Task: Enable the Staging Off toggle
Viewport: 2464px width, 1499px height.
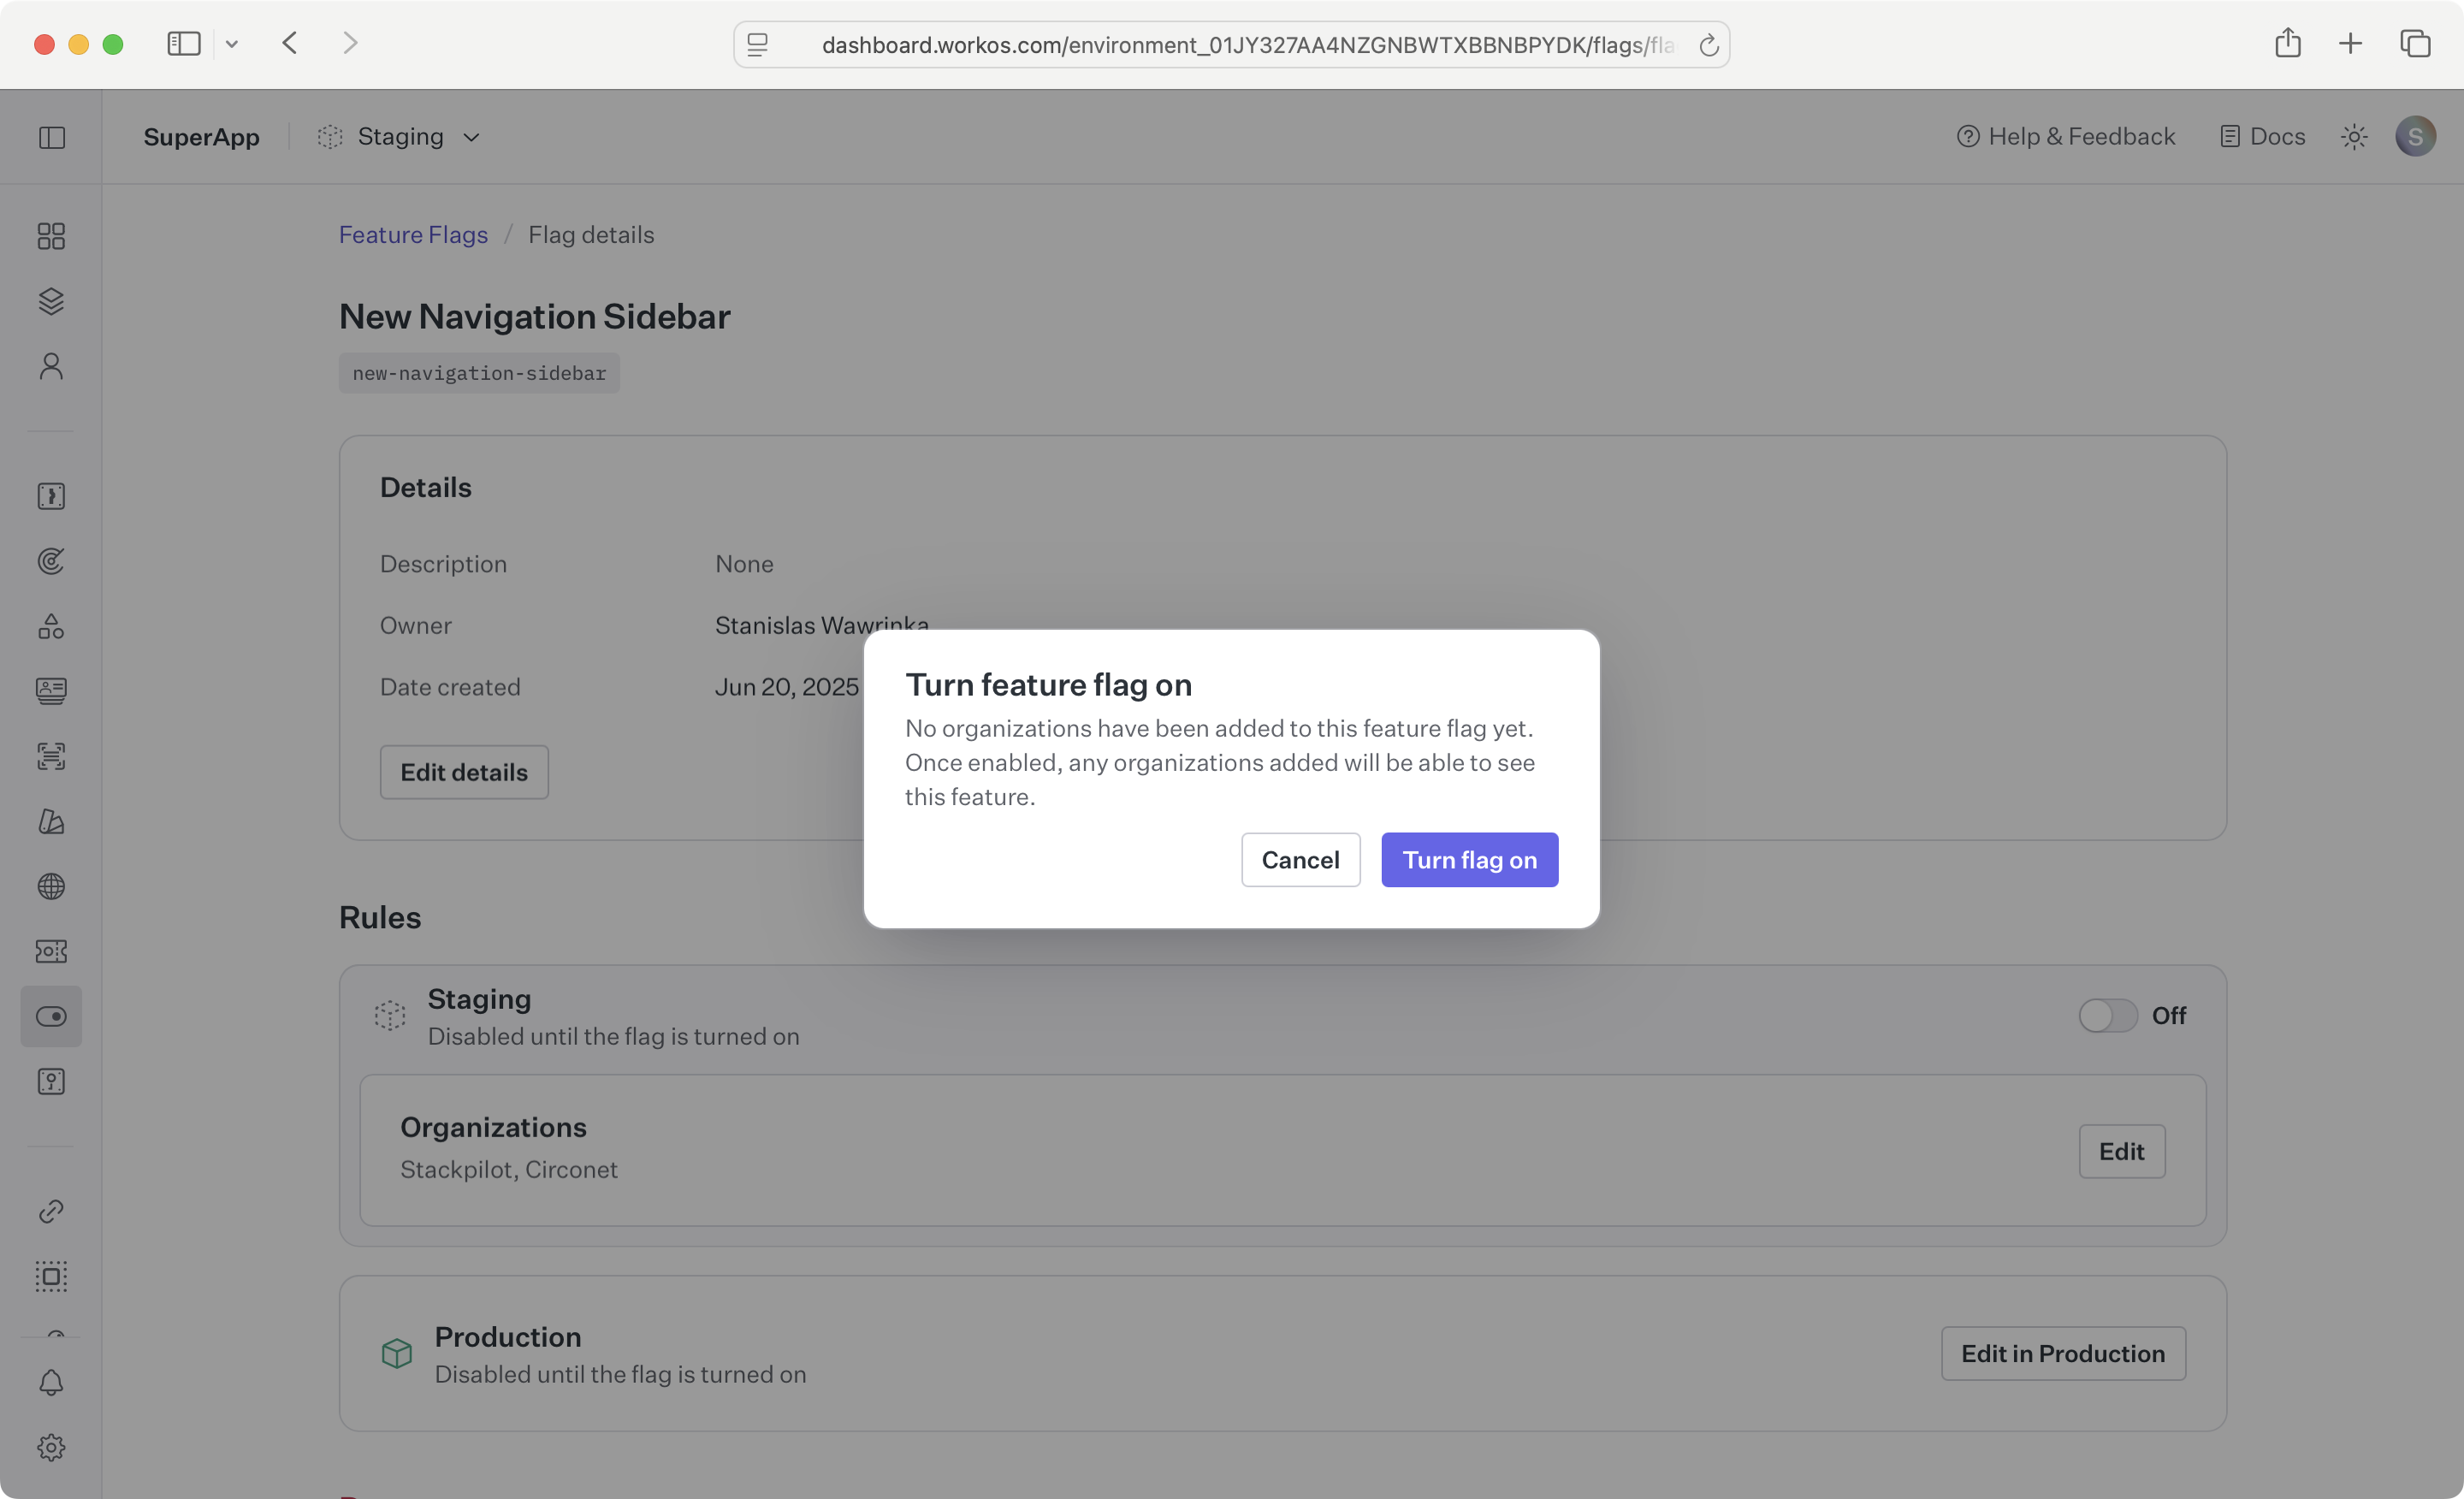Action: point(2108,1016)
